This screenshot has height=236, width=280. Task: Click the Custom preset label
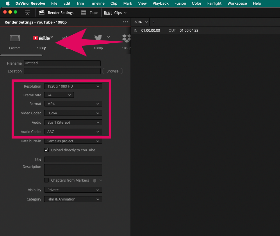pyautogui.click(x=15, y=48)
